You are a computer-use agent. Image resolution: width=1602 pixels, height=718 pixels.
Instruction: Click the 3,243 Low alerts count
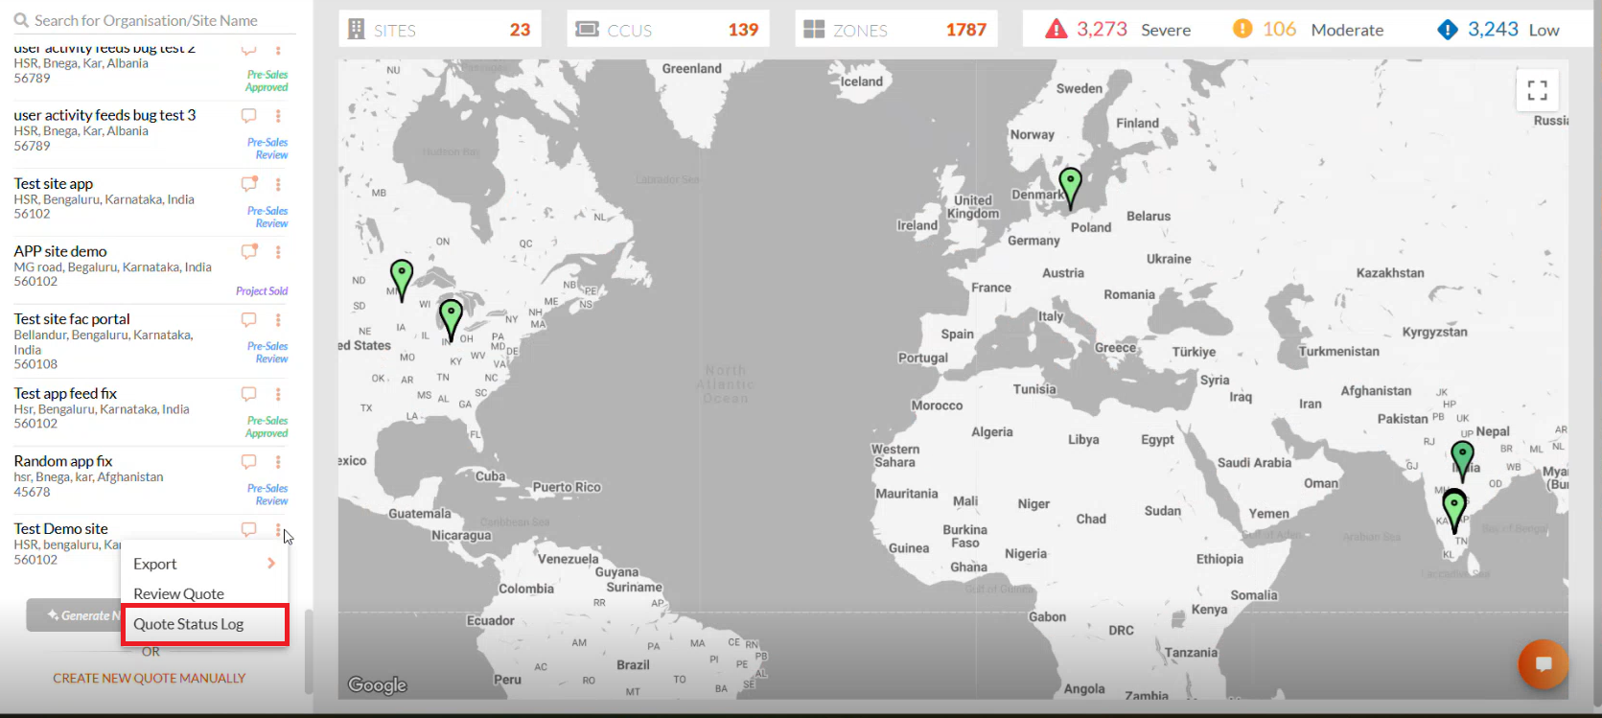(x=1493, y=29)
